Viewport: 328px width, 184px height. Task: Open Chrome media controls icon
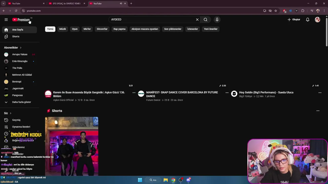312,11
